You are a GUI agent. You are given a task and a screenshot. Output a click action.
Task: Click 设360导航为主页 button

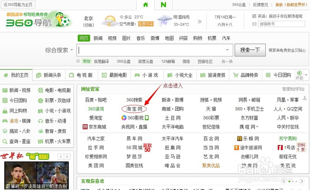point(18,5)
